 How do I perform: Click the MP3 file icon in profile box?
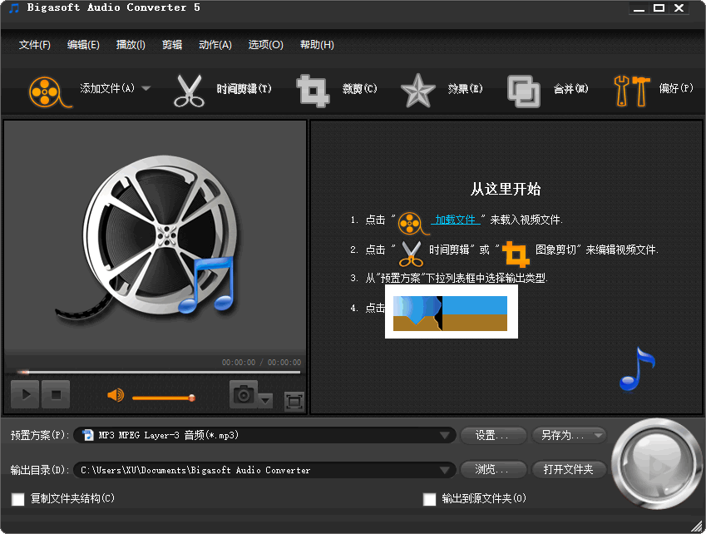pyautogui.click(x=88, y=435)
